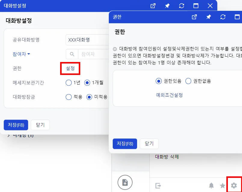Click the add new document round icon

(x=125, y=182)
